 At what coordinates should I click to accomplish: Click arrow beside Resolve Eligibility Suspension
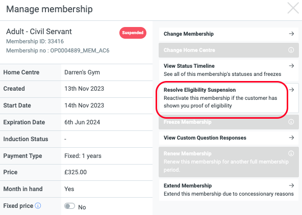coord(291,90)
